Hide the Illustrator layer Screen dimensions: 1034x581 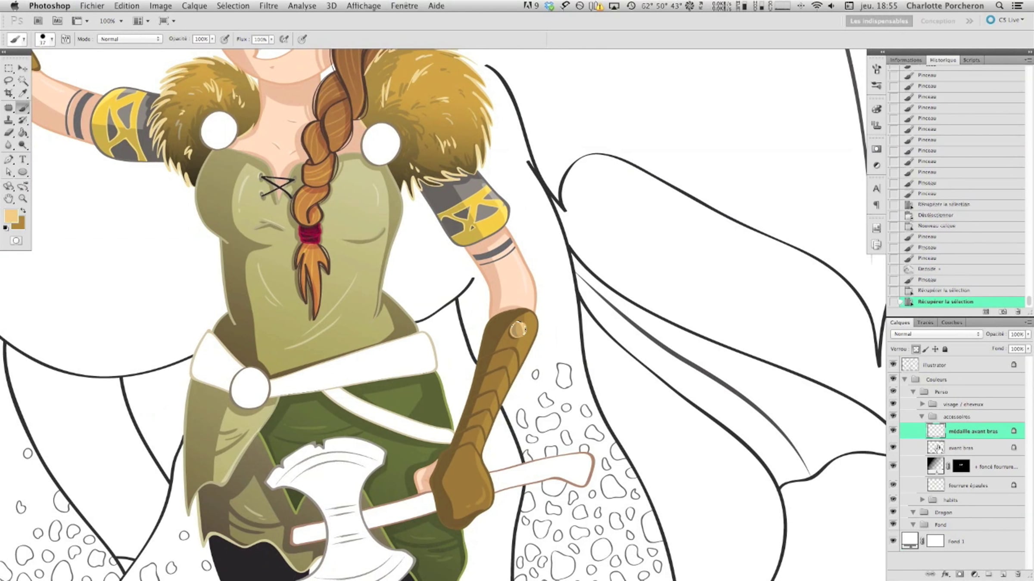click(893, 365)
